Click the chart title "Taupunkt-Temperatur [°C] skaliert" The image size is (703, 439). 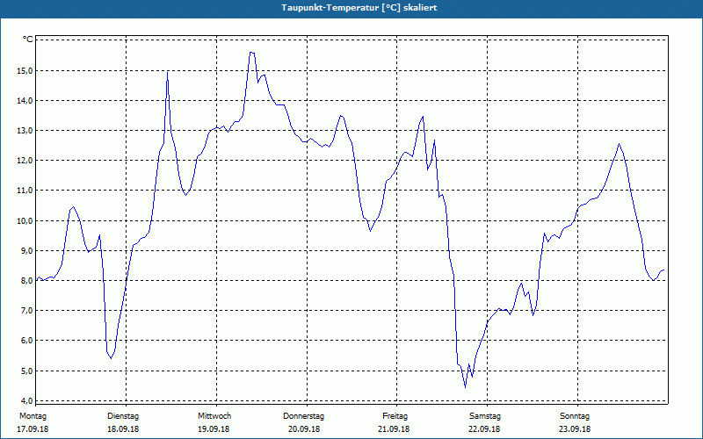359,8
